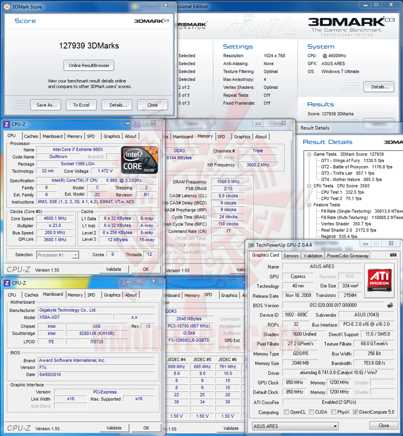Toggle the PhysX checkbox in GPU-Z
This screenshot has height=436, width=403.
334,412
